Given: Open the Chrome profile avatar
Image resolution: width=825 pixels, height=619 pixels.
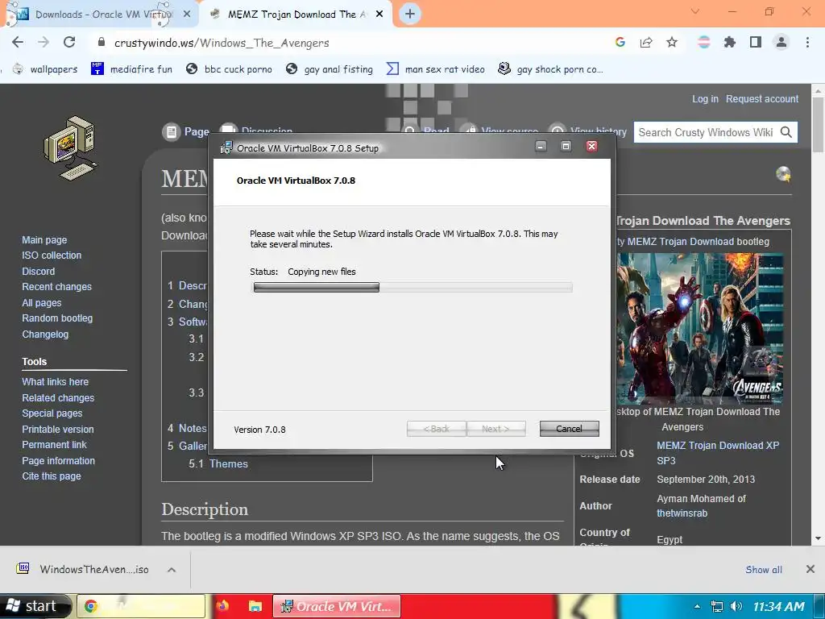Looking at the screenshot, I should pos(781,43).
